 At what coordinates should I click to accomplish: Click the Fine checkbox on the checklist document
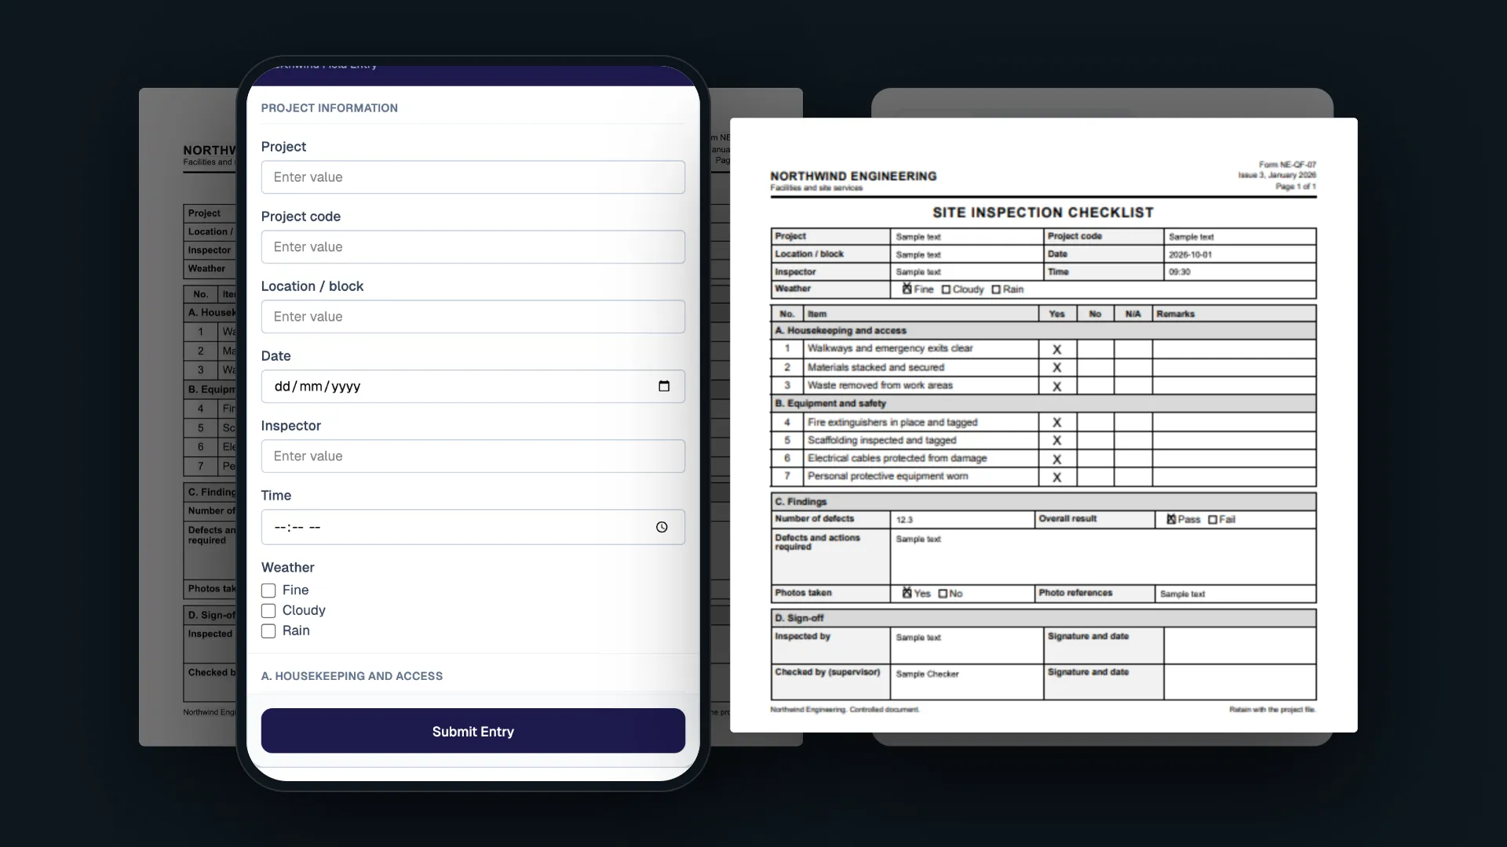907,289
